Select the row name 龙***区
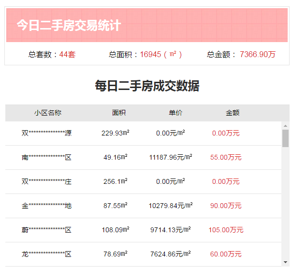This screenshot has height=269, width=292. [46, 254]
